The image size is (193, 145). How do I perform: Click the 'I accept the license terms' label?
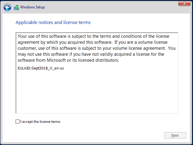pos(40,122)
